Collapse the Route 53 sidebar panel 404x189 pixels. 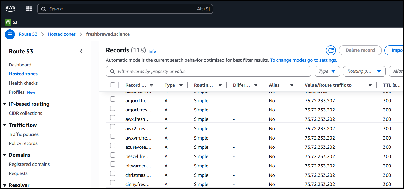pos(81,51)
